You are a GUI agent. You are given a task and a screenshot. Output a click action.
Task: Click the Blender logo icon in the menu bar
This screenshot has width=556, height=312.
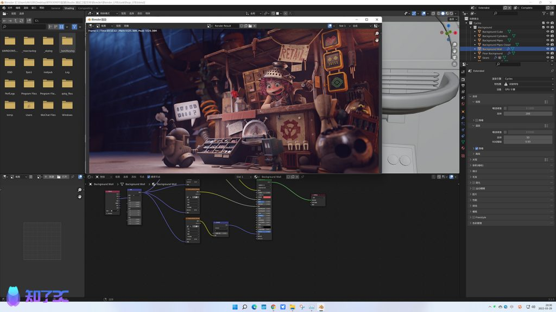4,8
